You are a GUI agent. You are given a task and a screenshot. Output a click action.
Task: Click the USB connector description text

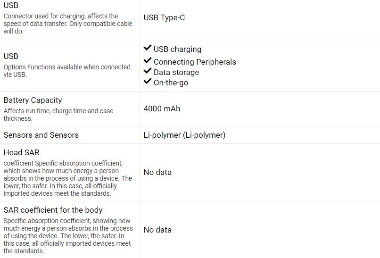pyautogui.click(x=61, y=24)
